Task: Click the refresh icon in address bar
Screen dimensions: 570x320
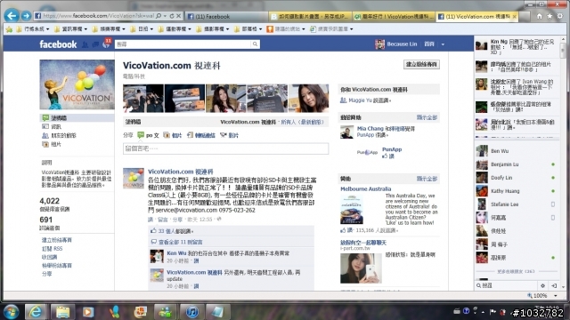Action: click(x=172, y=16)
